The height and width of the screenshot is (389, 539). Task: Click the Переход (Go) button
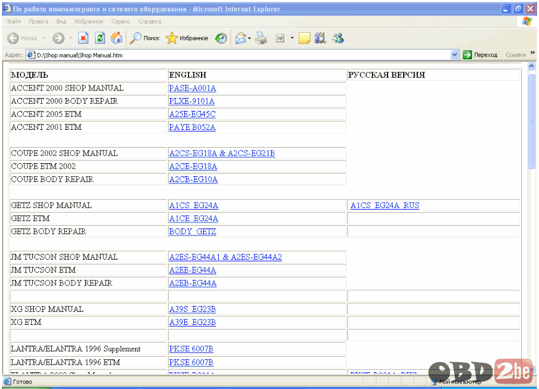tap(481, 54)
